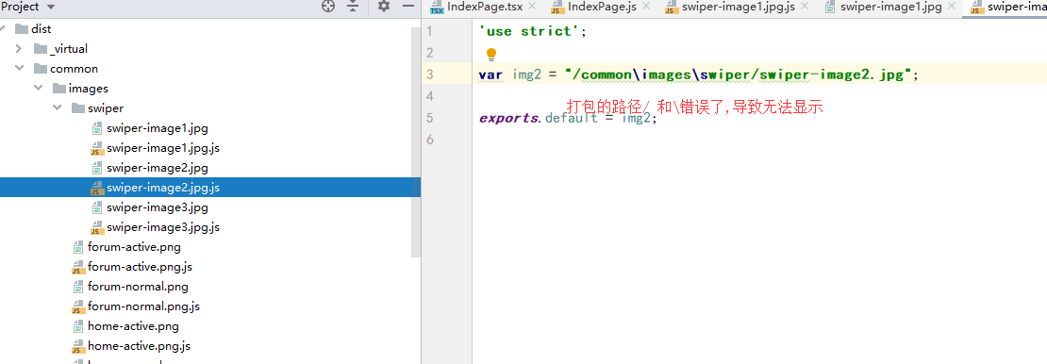Select forum-normal.png file

coord(132,288)
